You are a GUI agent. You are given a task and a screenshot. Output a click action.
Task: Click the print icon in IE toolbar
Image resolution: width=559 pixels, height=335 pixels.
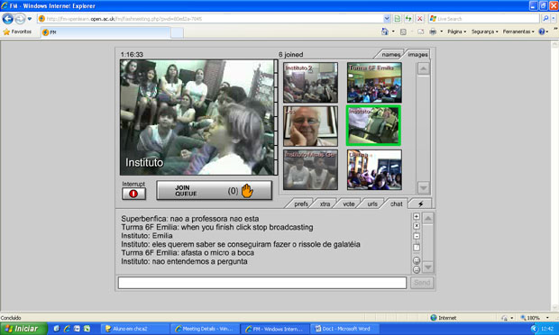433,32
